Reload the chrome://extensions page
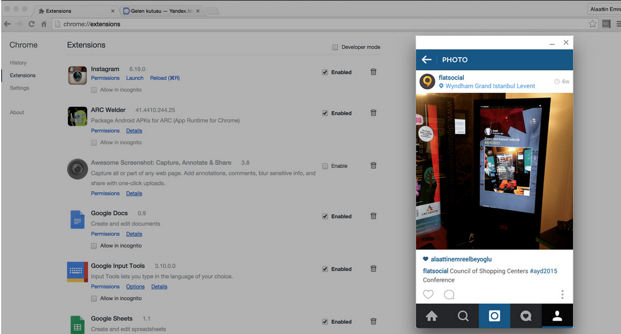Screen dimensions: 621x334 point(32,24)
